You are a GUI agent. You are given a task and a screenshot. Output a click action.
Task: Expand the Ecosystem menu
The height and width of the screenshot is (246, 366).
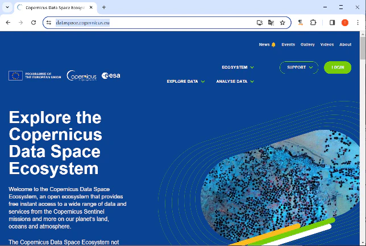click(x=238, y=67)
